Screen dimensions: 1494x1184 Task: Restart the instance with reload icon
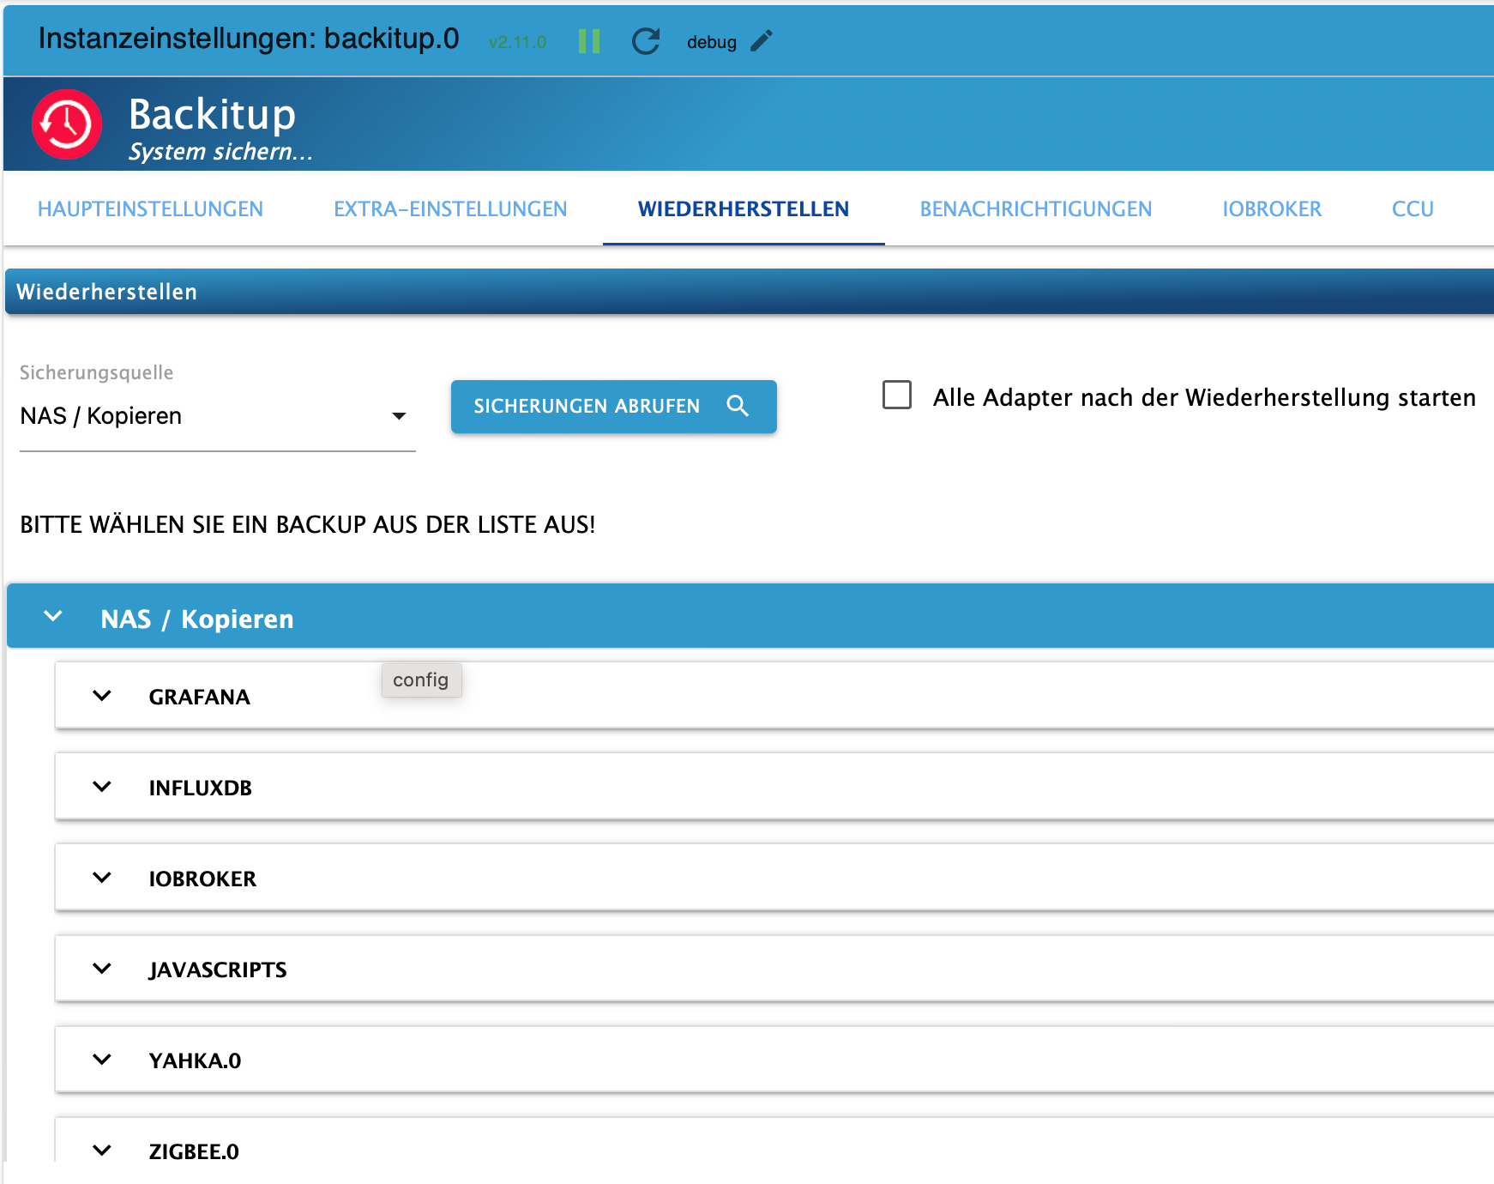646,41
